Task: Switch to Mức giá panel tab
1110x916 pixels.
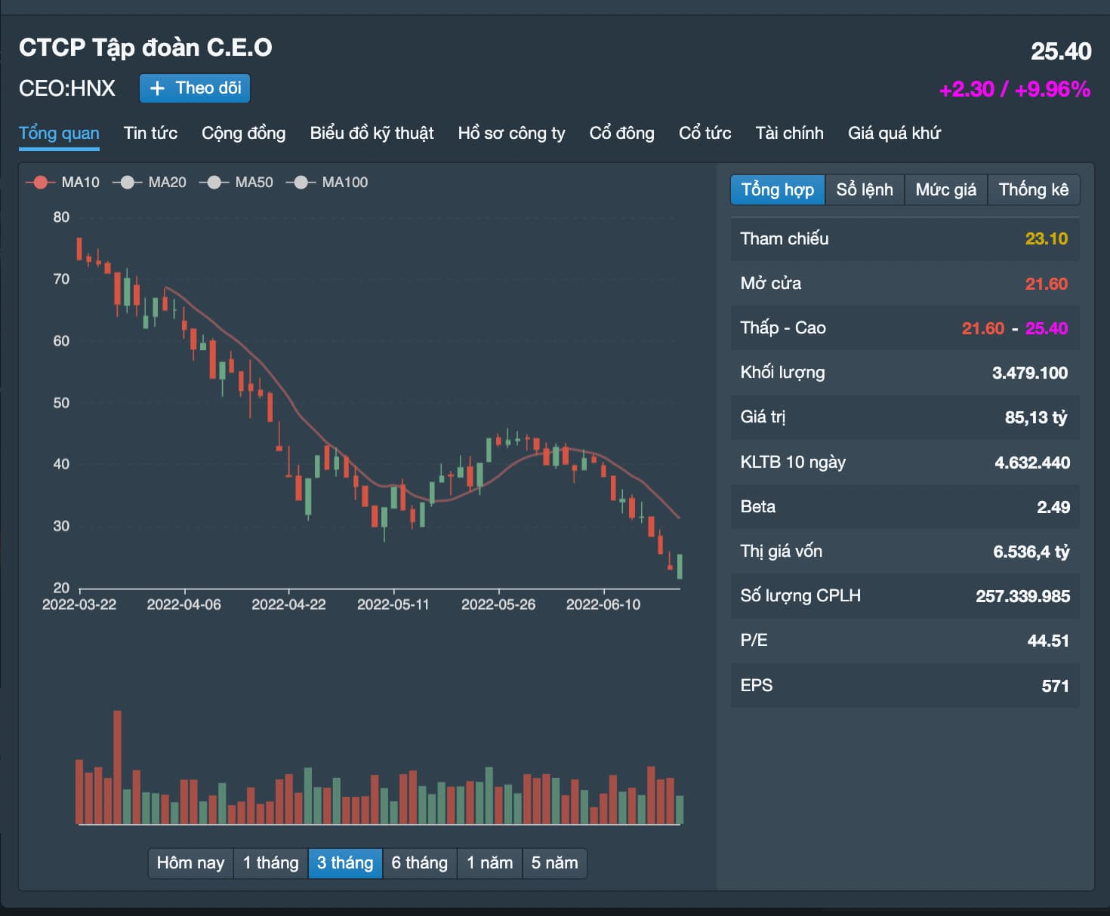Action: (x=945, y=189)
